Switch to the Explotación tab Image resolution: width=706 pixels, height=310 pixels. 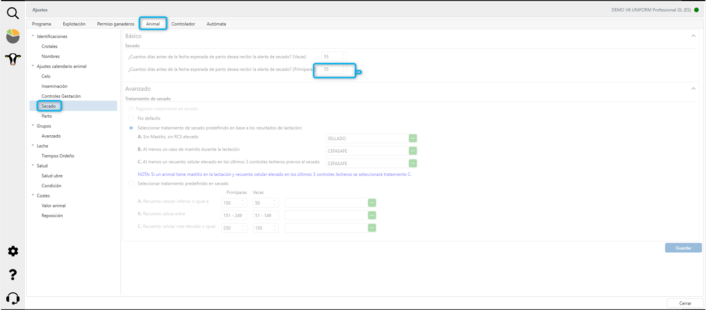click(x=74, y=24)
